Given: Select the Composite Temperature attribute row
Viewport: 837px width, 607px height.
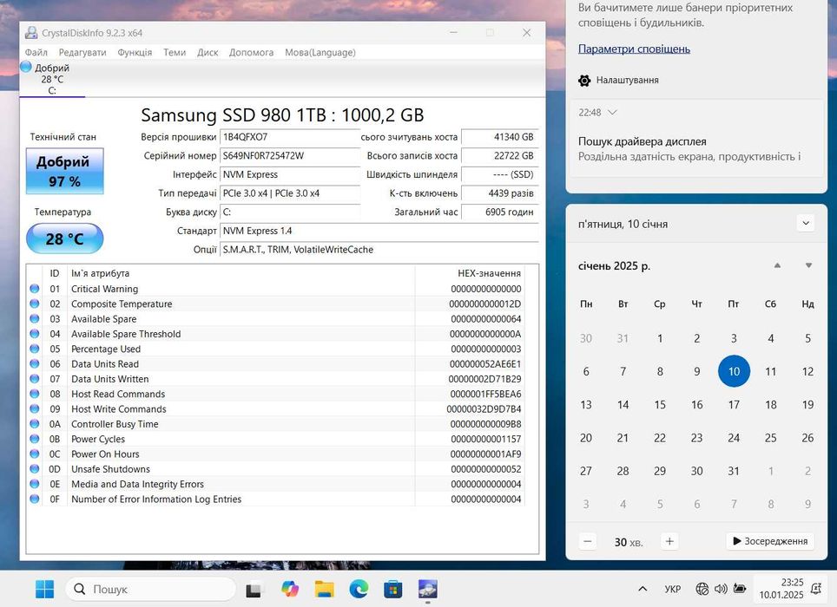Looking at the screenshot, I should click(275, 303).
